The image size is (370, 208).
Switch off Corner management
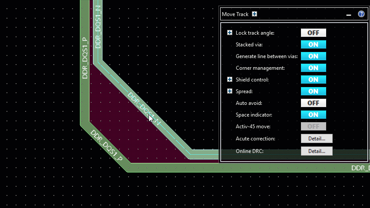click(x=313, y=68)
